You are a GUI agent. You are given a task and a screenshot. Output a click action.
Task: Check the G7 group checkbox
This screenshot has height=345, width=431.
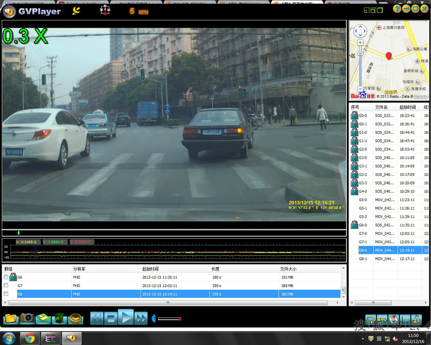pyautogui.click(x=6, y=285)
